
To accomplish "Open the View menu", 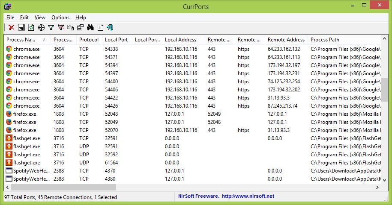I will [x=40, y=18].
